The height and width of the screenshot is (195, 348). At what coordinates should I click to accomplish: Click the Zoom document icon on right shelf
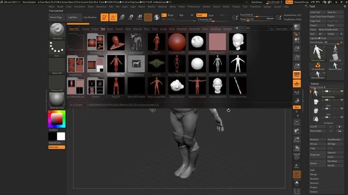(297, 49)
